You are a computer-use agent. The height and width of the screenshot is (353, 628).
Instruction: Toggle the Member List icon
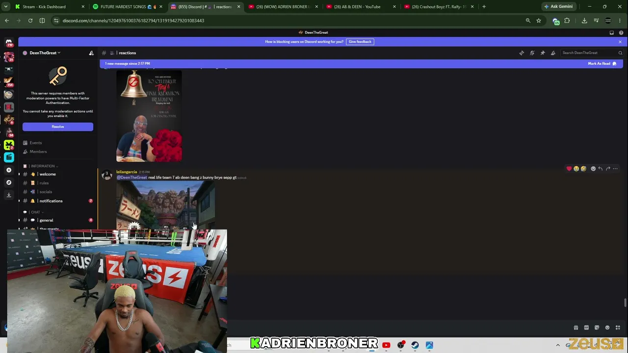[553, 53]
